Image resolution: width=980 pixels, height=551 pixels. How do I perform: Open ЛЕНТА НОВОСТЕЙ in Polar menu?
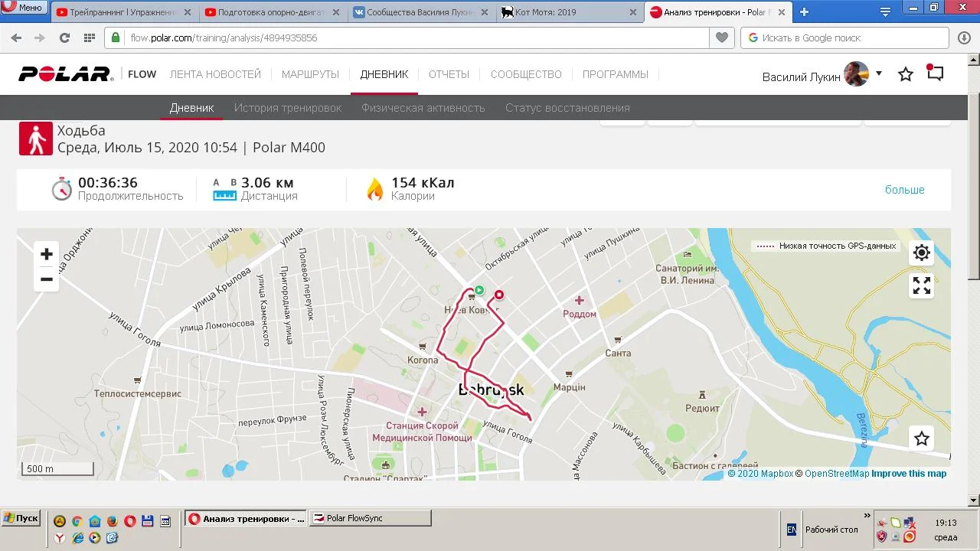[215, 74]
